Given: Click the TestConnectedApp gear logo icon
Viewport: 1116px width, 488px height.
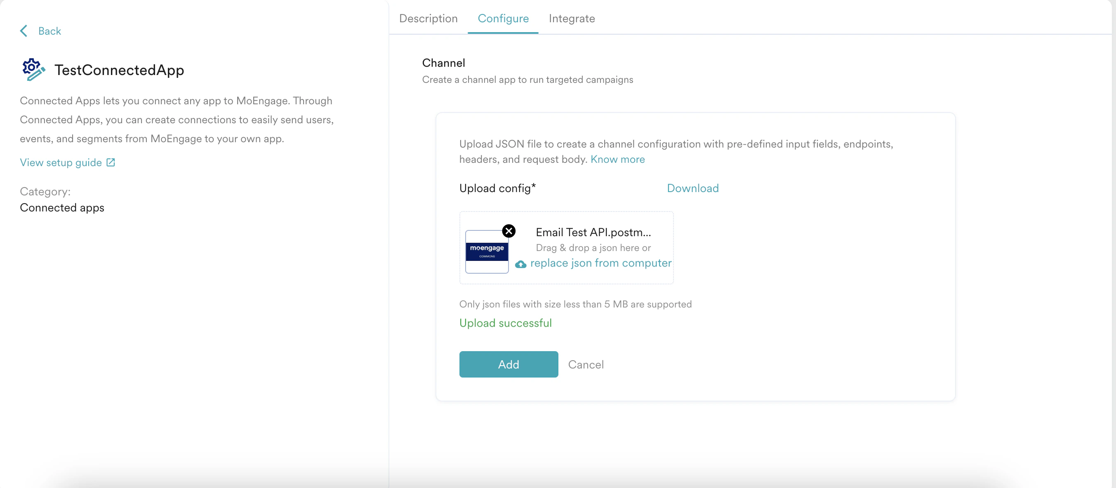Looking at the screenshot, I should (x=33, y=69).
